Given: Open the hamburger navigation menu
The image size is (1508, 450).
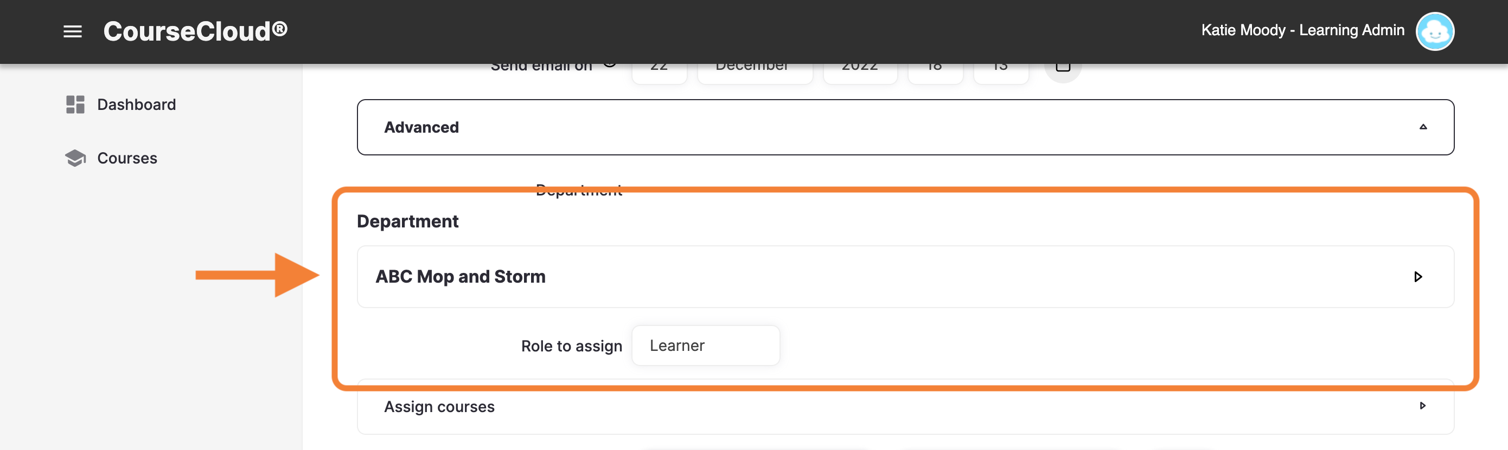Looking at the screenshot, I should coord(73,31).
